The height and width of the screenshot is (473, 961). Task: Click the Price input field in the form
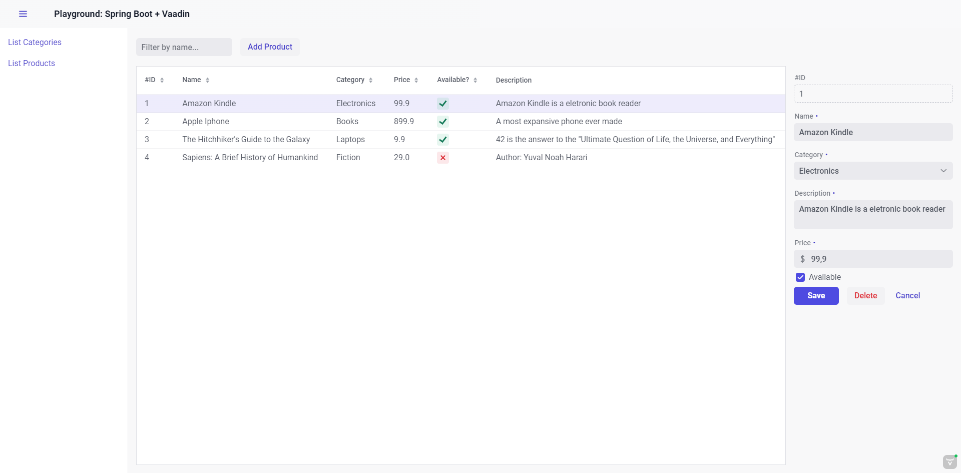(878, 259)
